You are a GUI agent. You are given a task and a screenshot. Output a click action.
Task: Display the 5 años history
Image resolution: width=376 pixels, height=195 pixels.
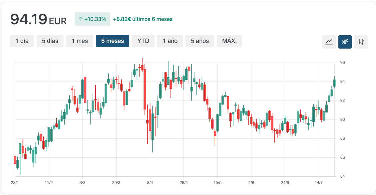[200, 41]
